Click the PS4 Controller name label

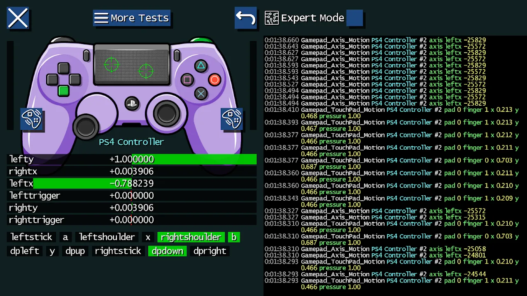131,142
